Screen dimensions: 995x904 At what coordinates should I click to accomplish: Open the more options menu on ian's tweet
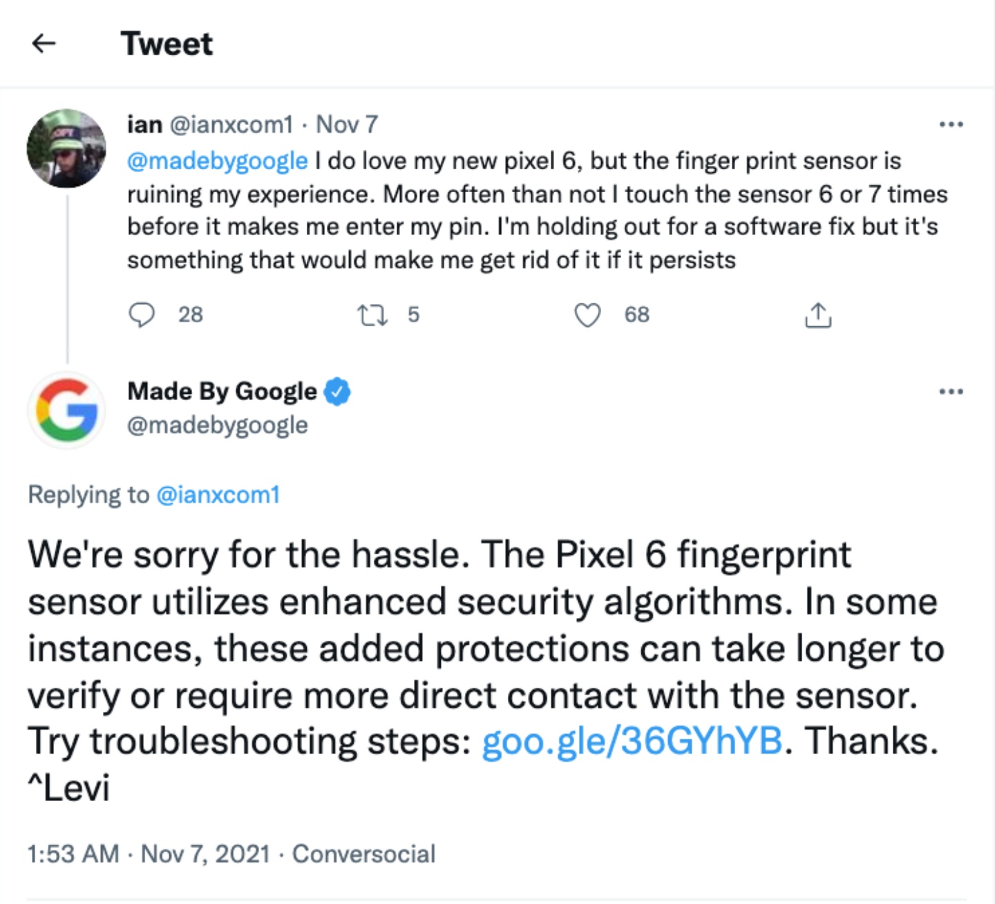951,123
